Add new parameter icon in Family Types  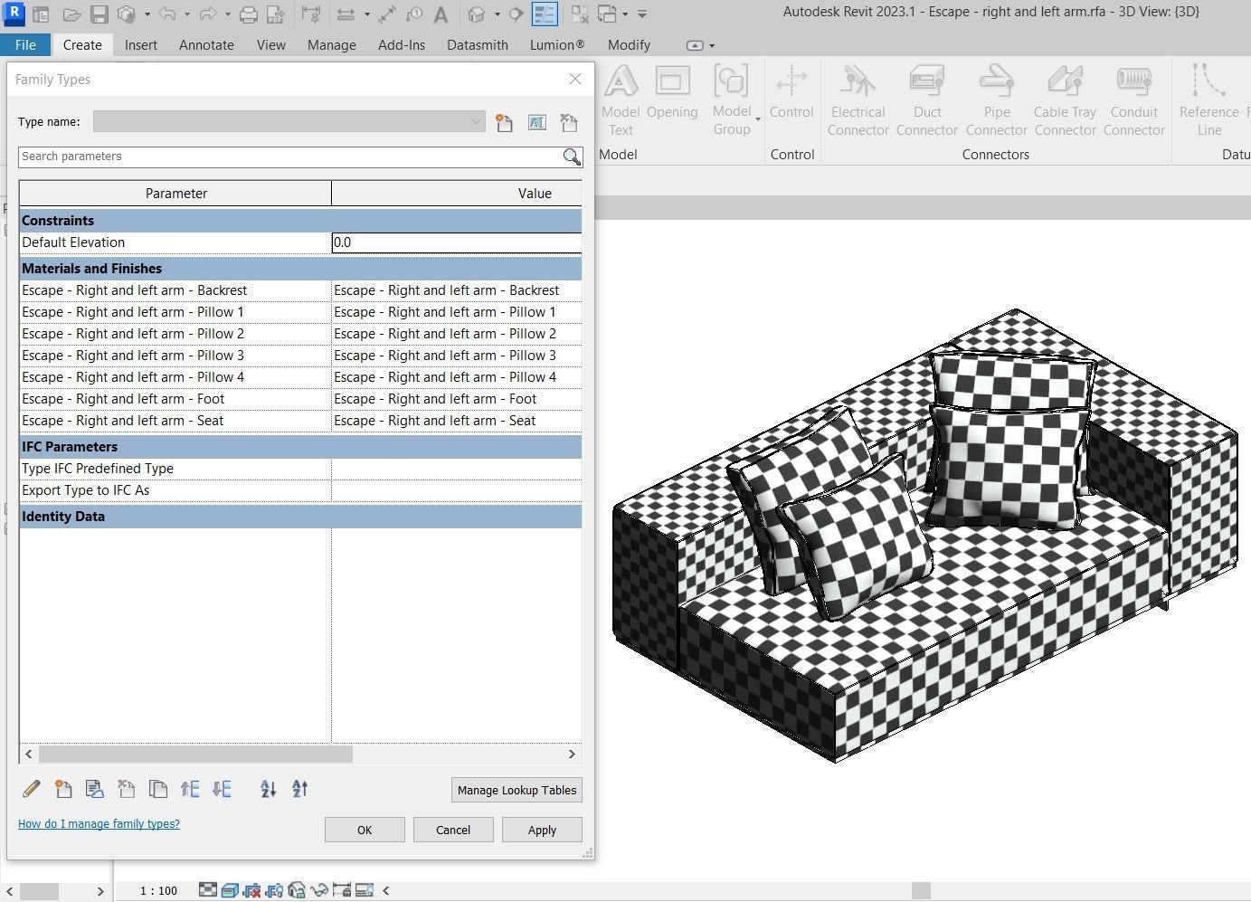(x=63, y=789)
